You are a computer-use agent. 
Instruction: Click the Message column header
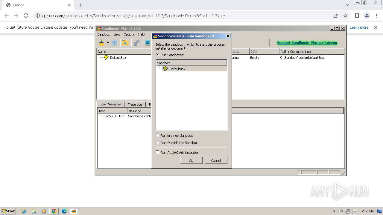[x=139, y=111]
